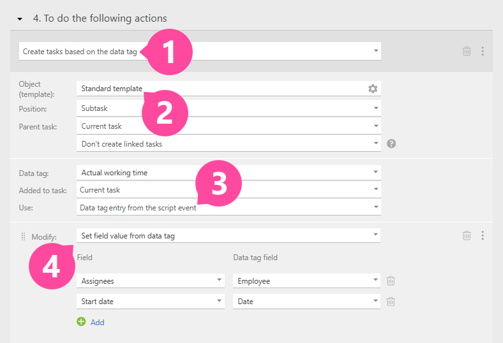Click the trash icon for the create tasks action
The image size is (503, 343).
click(467, 51)
